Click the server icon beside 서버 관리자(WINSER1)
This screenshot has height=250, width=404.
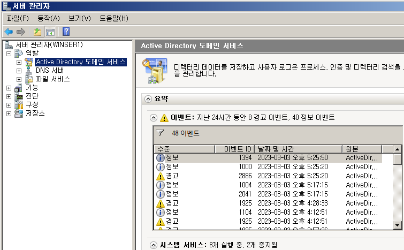click(9, 45)
